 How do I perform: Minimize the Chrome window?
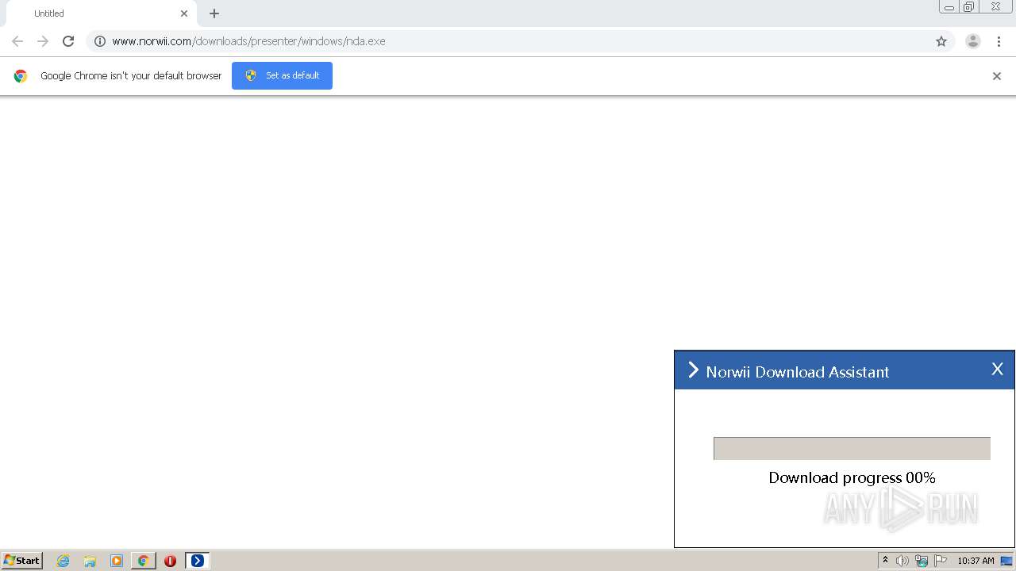(949, 7)
